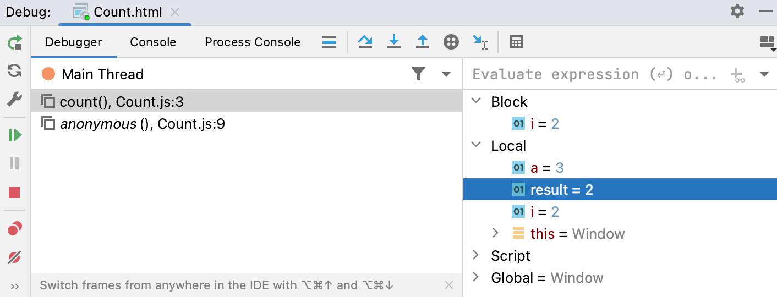This screenshot has width=777, height=297.
Task: Click the Evaluate expression input field
Action: click(x=595, y=74)
